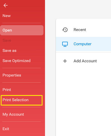Viewport: 111px width, 136px height.
Task: Select the Print menu item
Action: pos(7,90)
